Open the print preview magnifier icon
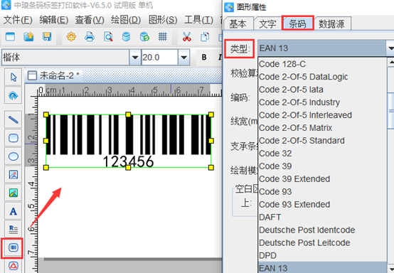The image size is (394, 273). tap(108, 37)
